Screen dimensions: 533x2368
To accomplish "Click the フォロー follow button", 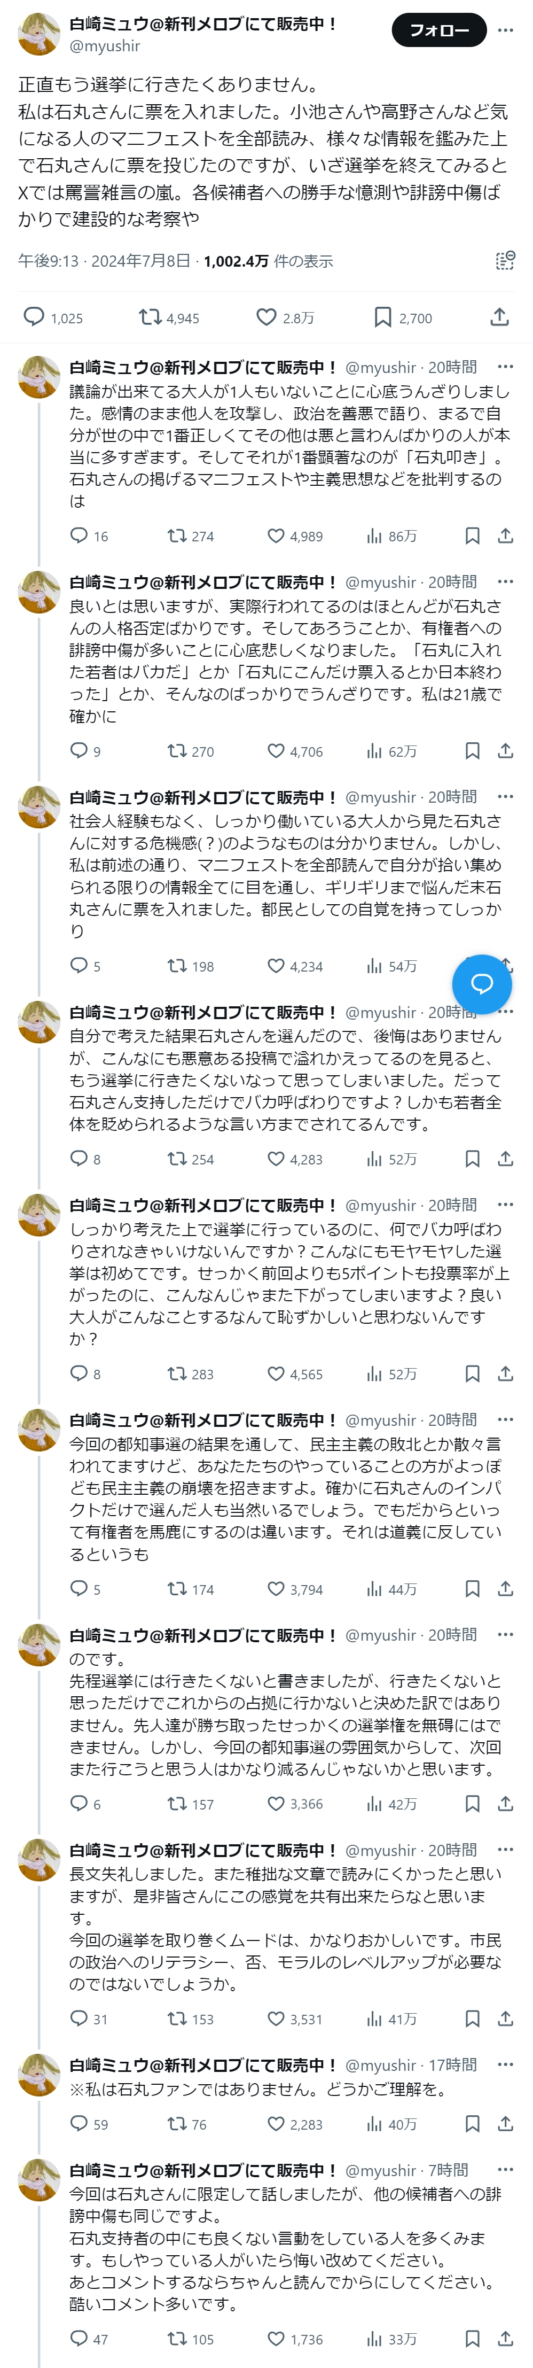I will [439, 30].
